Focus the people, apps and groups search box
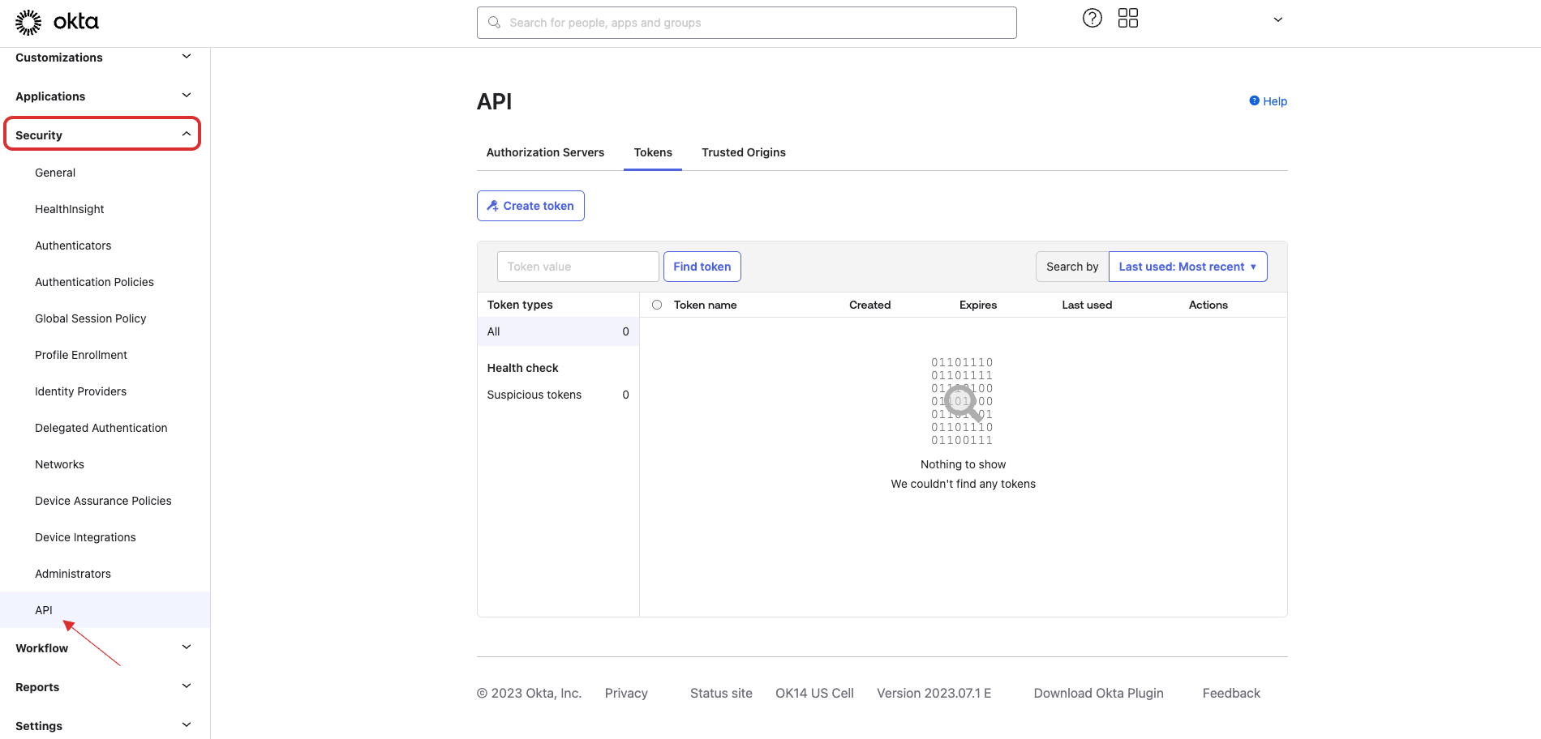 [747, 23]
